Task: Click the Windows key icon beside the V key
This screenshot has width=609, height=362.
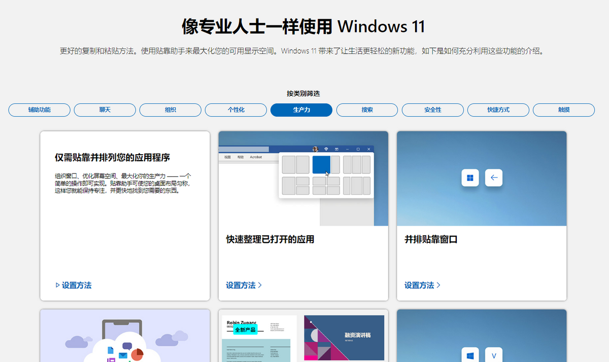Action: pyautogui.click(x=470, y=355)
